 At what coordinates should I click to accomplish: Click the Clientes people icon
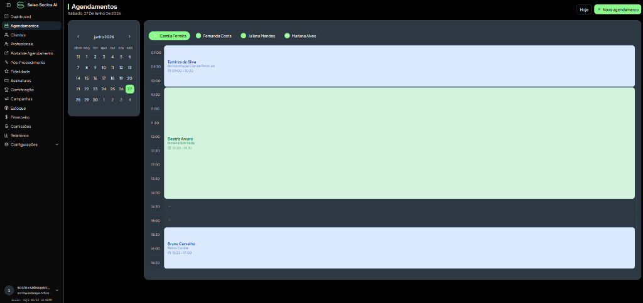click(6, 35)
